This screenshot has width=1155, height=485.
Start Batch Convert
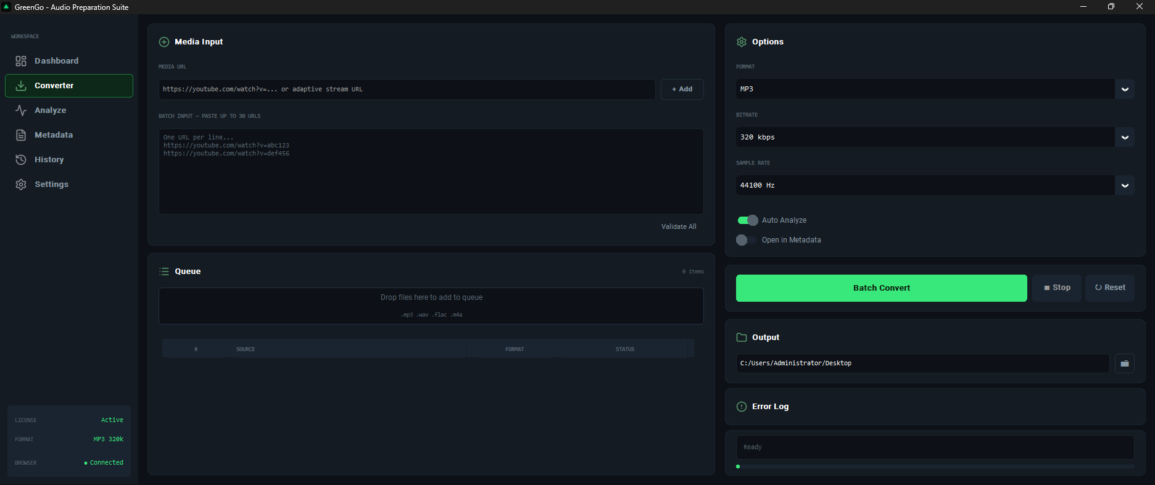881,288
